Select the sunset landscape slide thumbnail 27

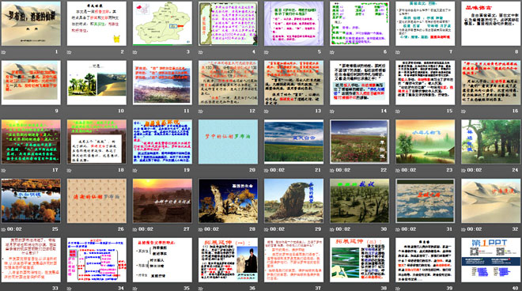click(162, 201)
